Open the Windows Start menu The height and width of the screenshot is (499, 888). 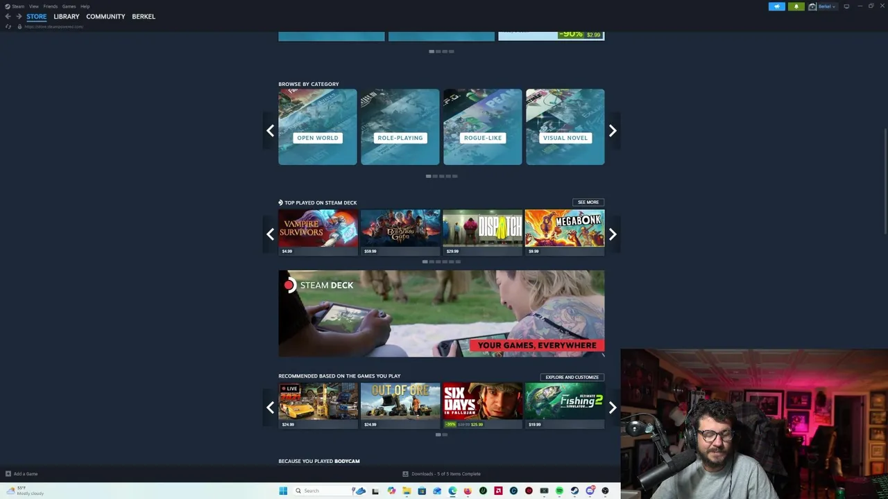pos(283,491)
